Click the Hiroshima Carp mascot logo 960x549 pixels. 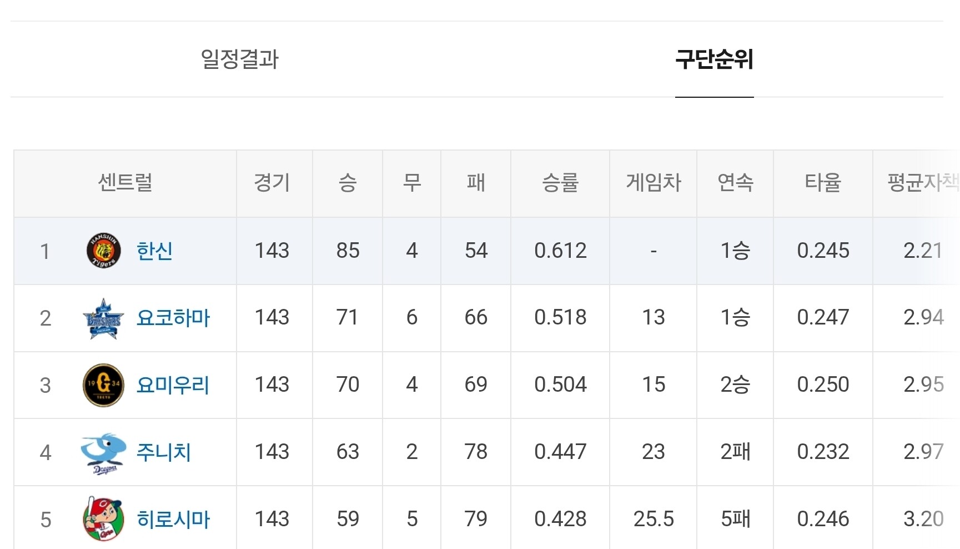pyautogui.click(x=103, y=520)
